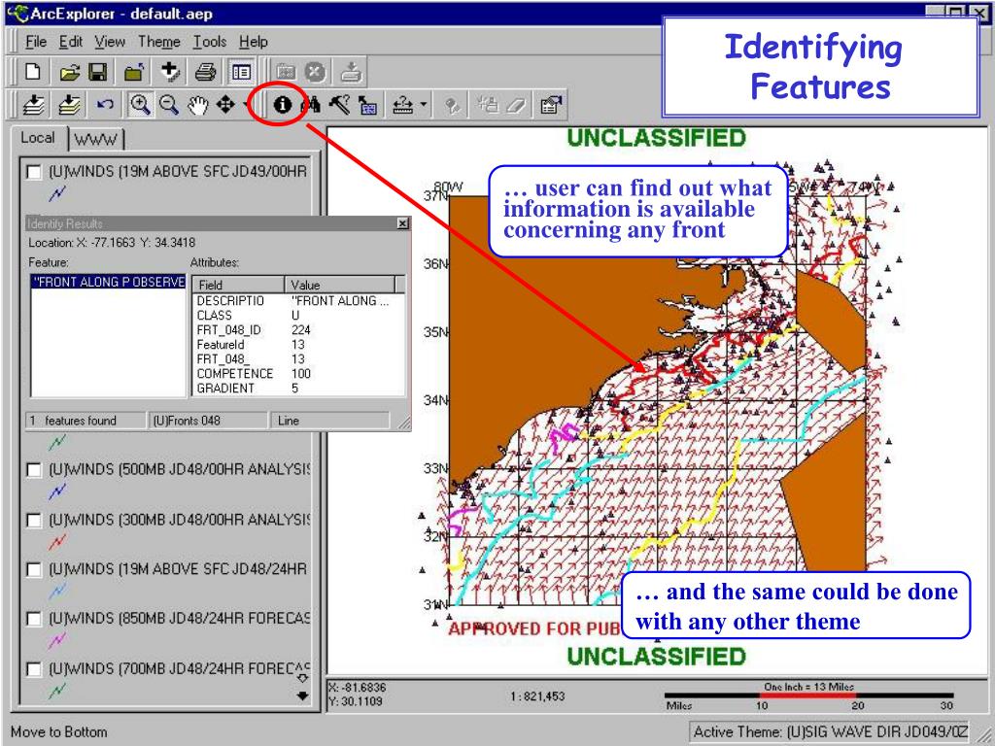
Task: Zoom to full extent using first layers icon
Action: [34, 105]
